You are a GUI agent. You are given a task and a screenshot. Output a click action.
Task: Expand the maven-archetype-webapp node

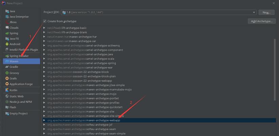[44, 120]
